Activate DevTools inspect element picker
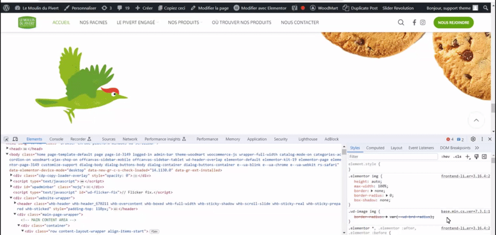 6,139
